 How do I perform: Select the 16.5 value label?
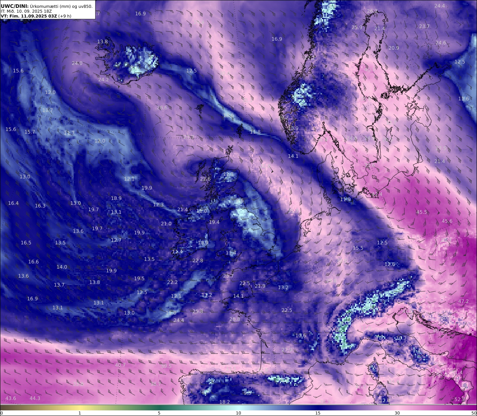[x=26, y=243]
